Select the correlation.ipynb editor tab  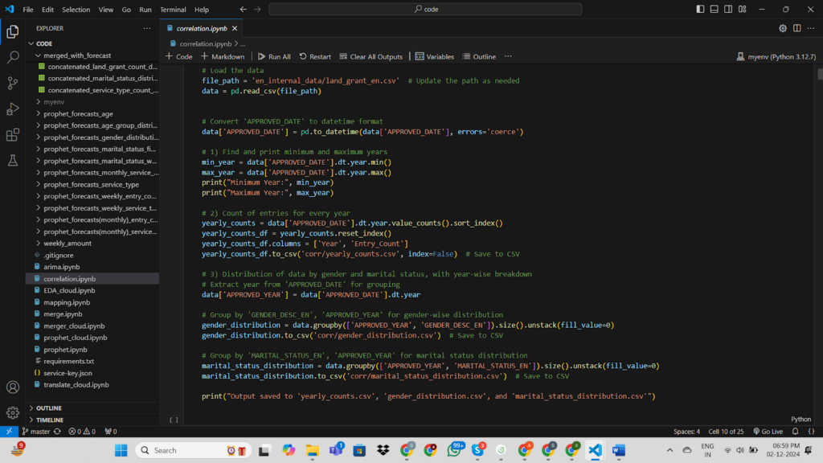(202, 28)
